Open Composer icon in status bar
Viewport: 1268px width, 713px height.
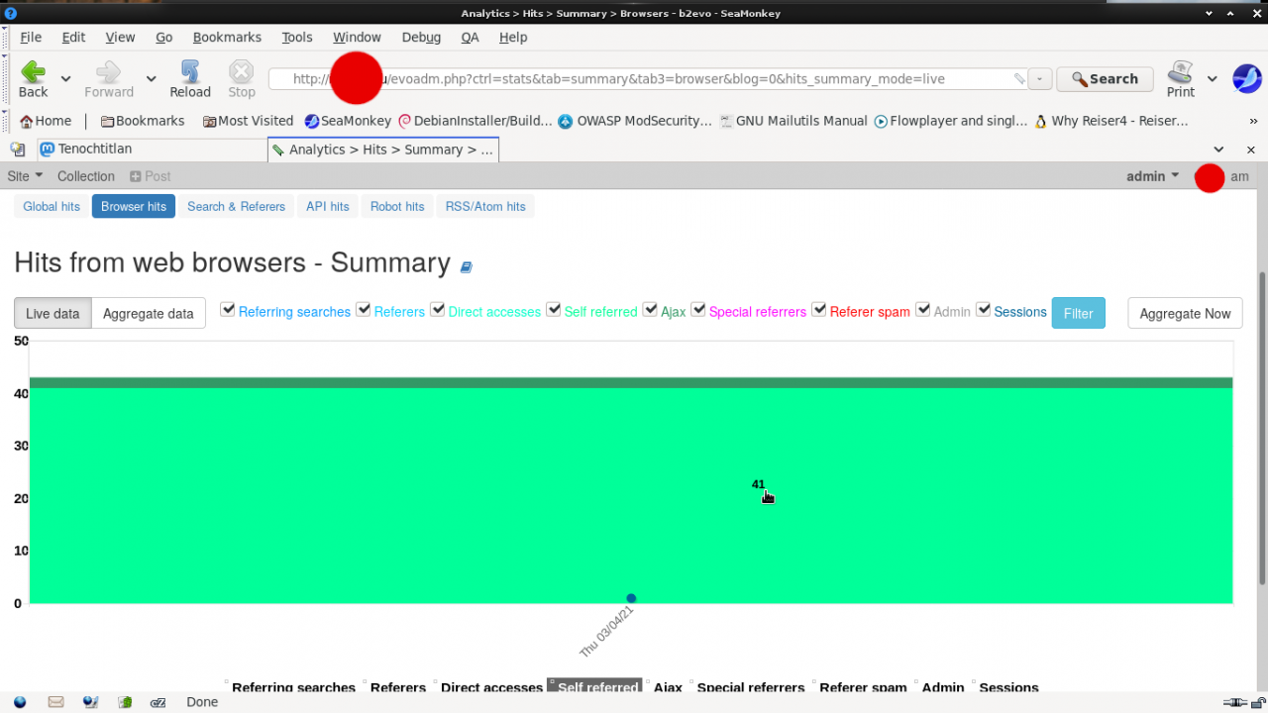90,702
